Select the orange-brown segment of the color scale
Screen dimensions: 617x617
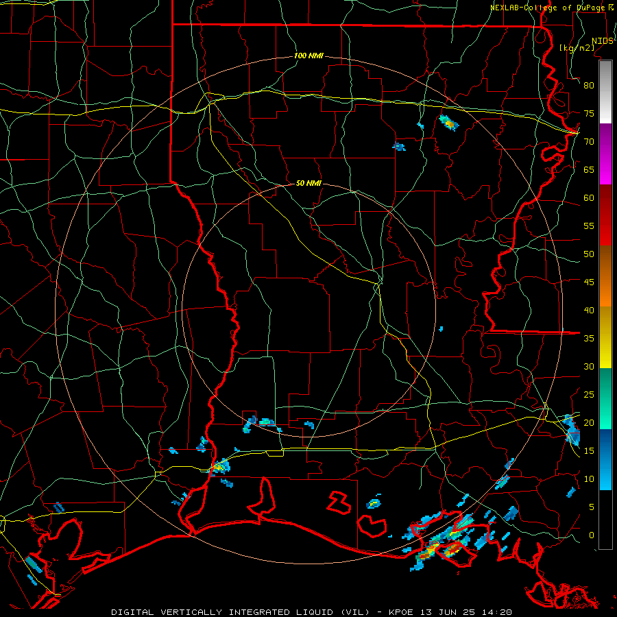[x=605, y=277]
